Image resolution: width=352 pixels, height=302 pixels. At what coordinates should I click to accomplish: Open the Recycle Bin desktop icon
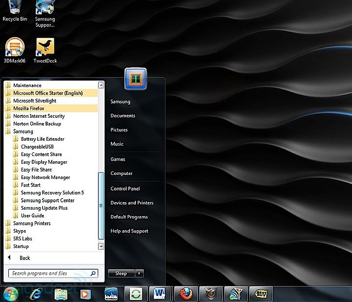pos(15,11)
